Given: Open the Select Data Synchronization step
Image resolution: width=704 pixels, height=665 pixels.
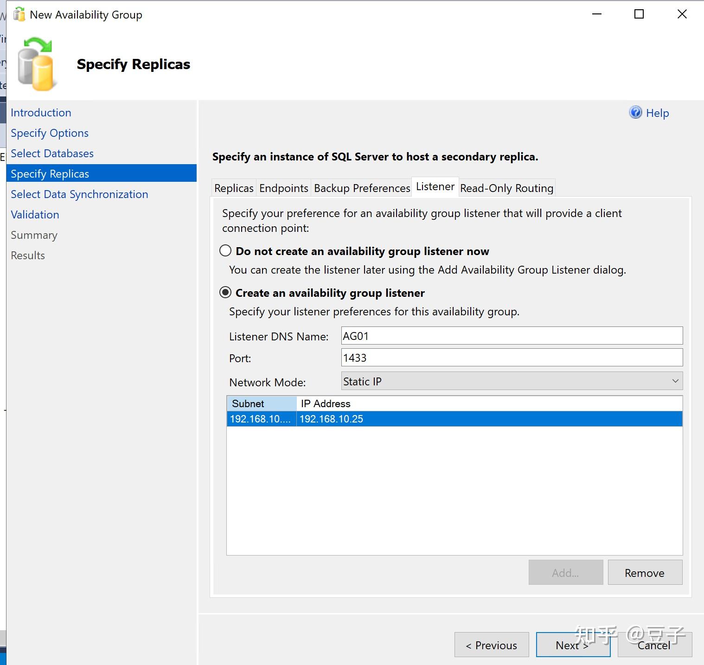Looking at the screenshot, I should [79, 194].
